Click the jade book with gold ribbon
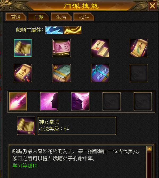The width and height of the screenshot is (159, 178). pos(61,73)
